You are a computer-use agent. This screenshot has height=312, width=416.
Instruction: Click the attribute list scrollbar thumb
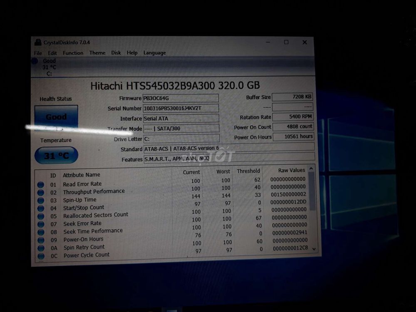pyautogui.click(x=312, y=191)
